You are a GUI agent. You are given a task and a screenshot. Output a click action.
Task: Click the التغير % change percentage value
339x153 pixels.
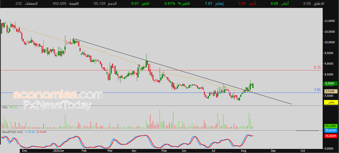click(x=169, y=3)
